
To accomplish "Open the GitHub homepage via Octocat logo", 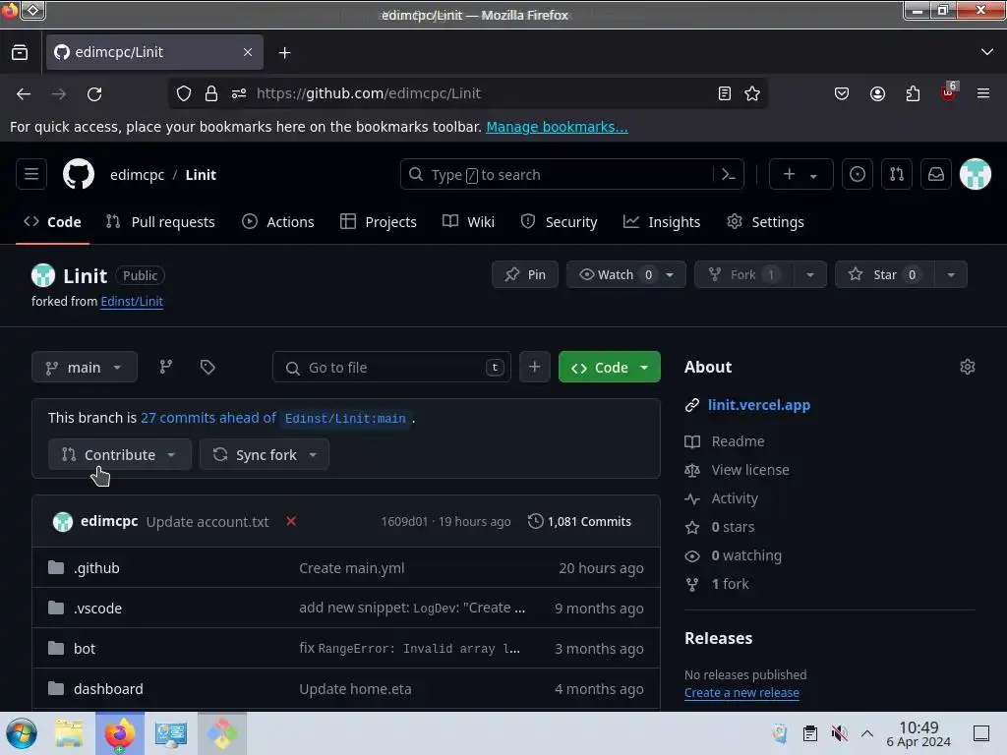I will click(79, 174).
